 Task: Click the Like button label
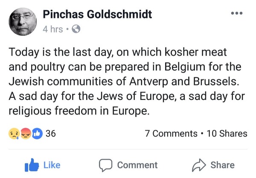pos(52,165)
